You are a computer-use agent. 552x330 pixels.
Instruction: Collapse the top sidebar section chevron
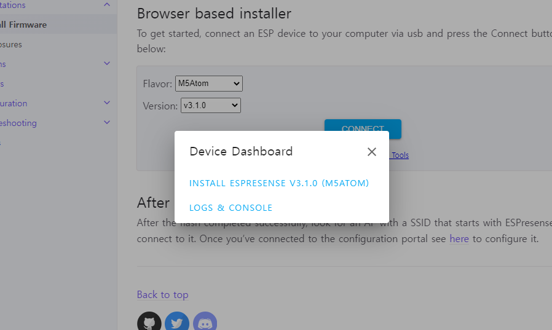(x=107, y=4)
